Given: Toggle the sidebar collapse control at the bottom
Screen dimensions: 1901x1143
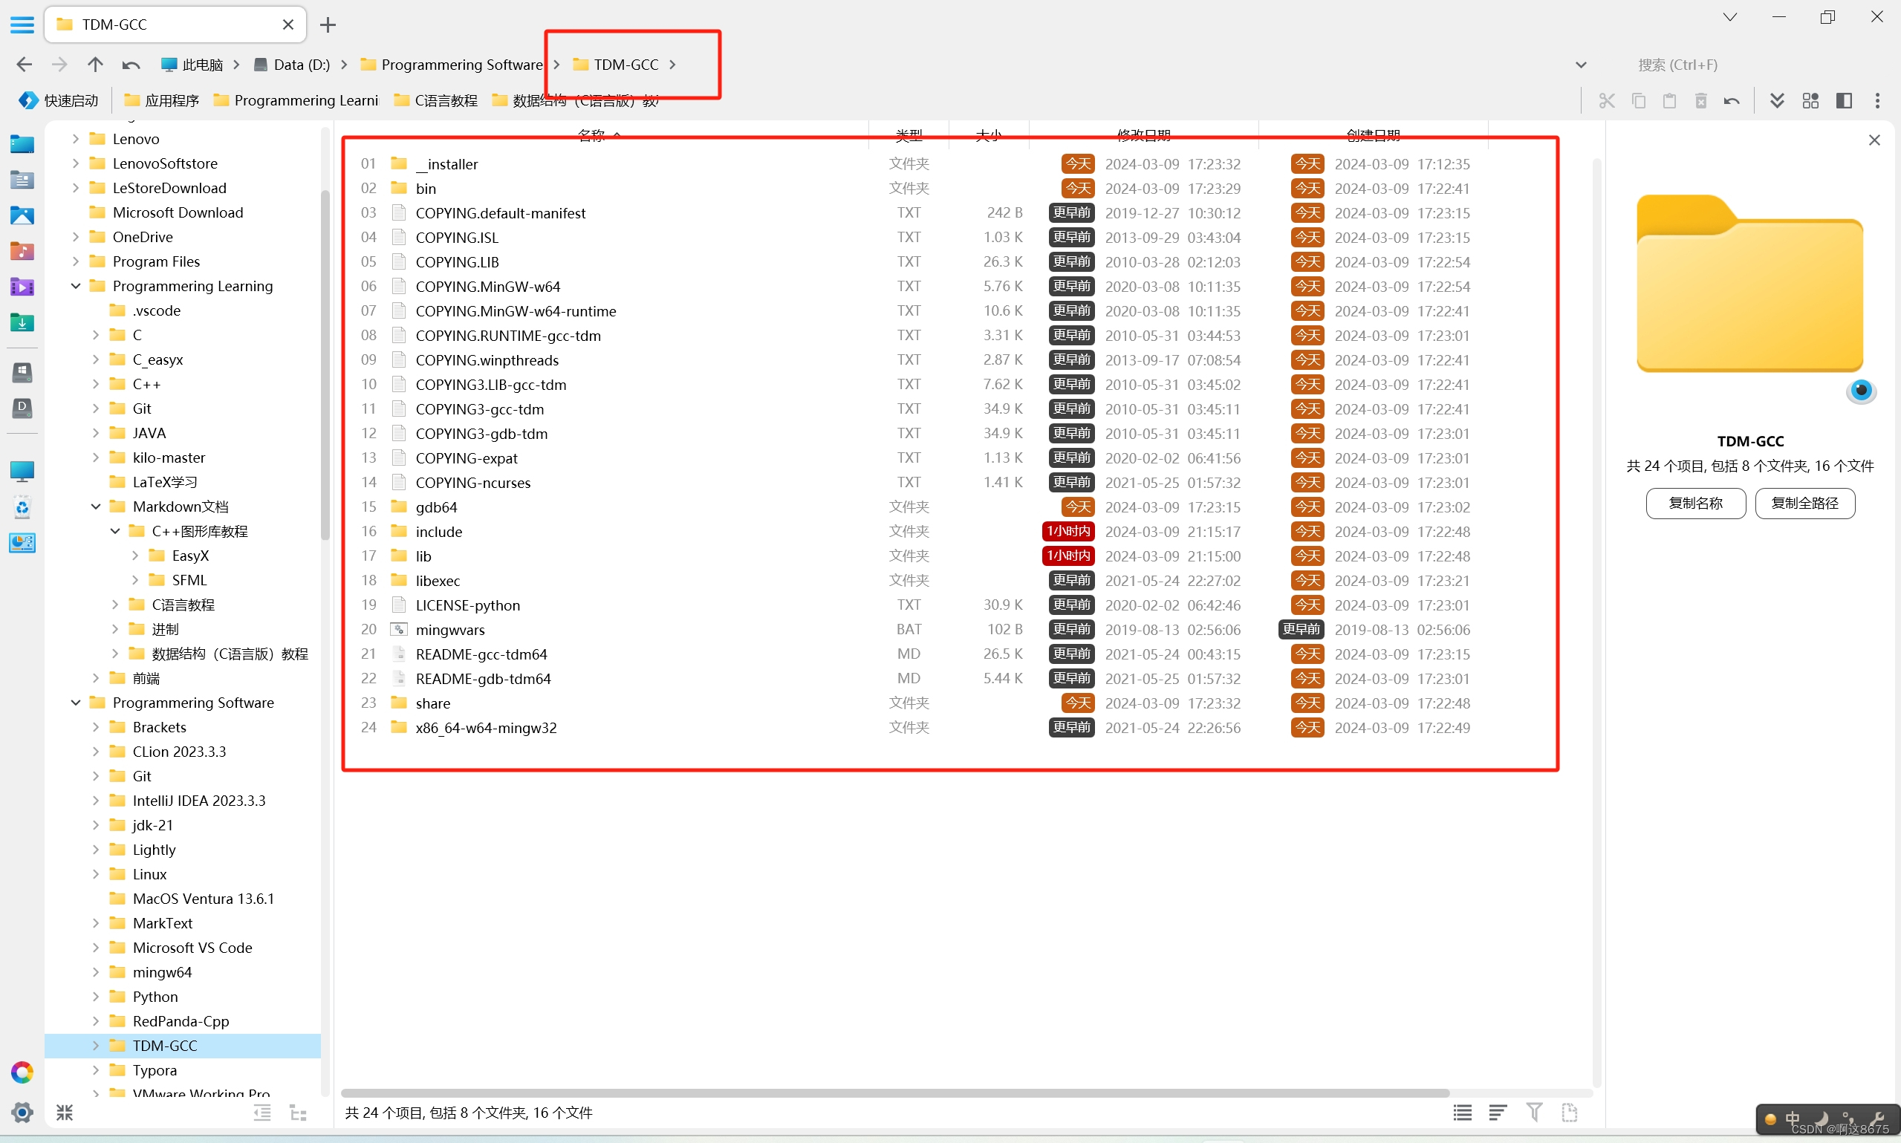Looking at the screenshot, I should [x=65, y=1113].
